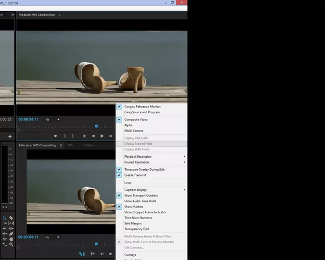
Task: Click the Program monitor timecode 00:00:54:11
Action: pos(28,120)
